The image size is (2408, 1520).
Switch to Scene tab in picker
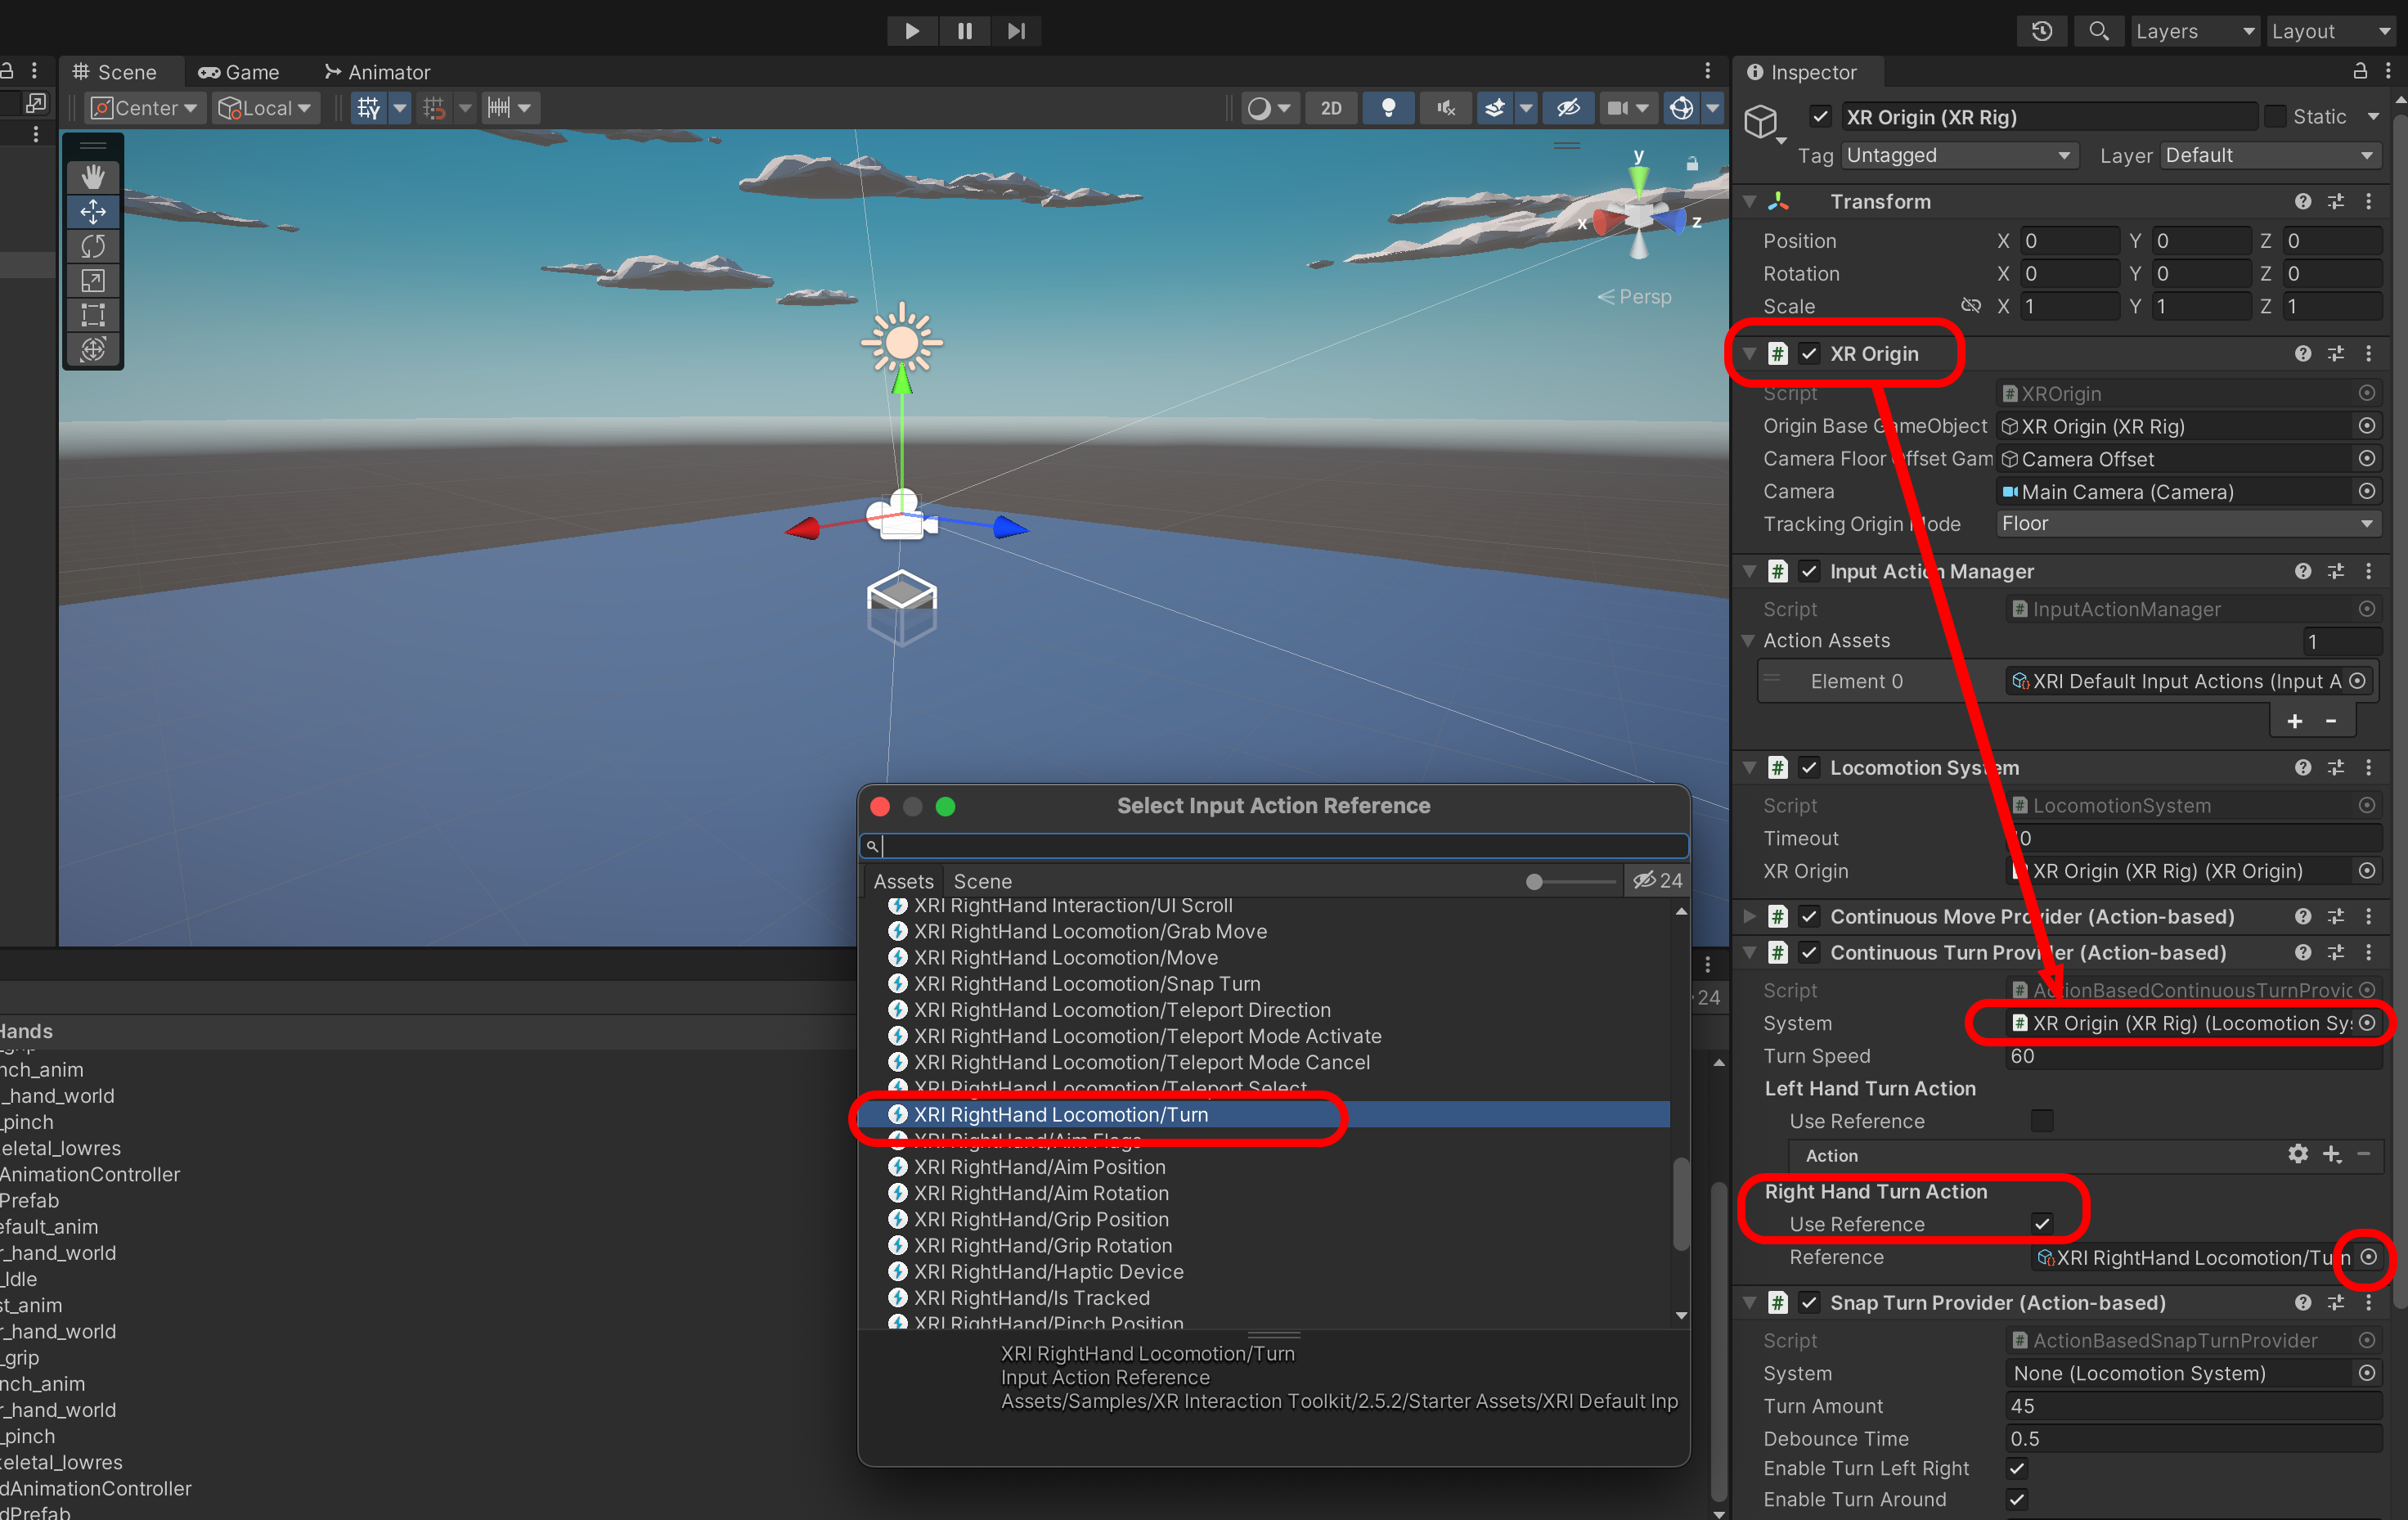(x=982, y=881)
